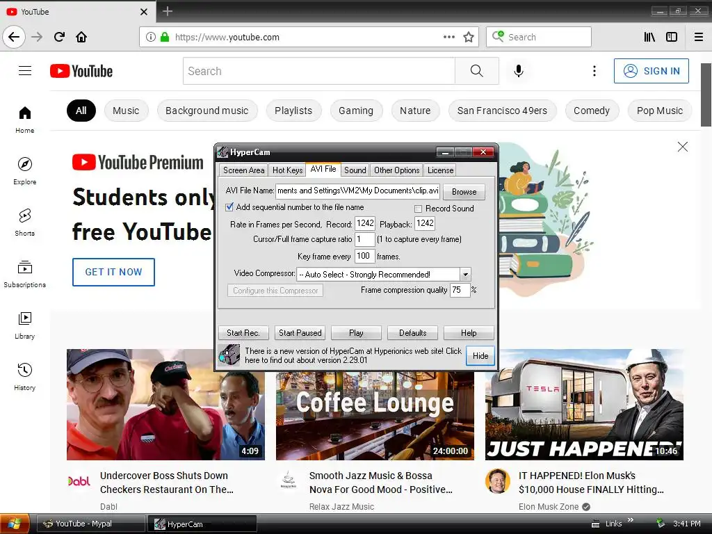The width and height of the screenshot is (712, 534).
Task: Click the YouTube search magnifier button
Action: click(x=477, y=71)
